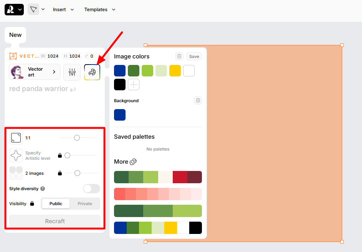Click the chevron on Vector art style

[x=54, y=72]
